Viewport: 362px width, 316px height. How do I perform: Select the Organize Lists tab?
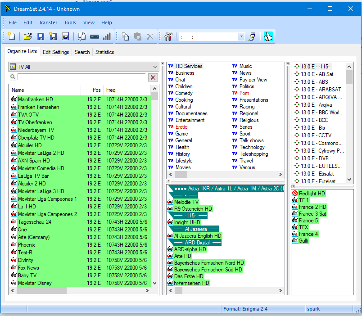(x=22, y=51)
